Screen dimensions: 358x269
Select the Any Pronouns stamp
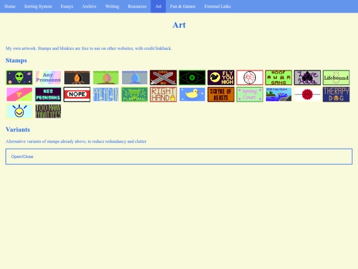[x=48, y=78]
